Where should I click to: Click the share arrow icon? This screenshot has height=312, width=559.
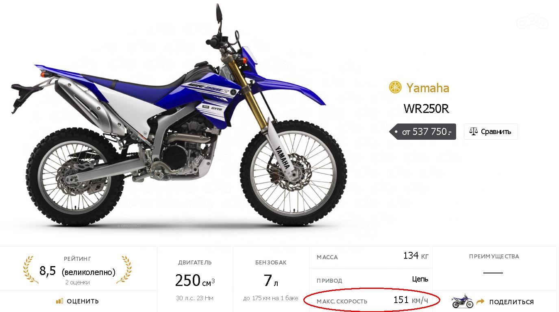(x=481, y=301)
